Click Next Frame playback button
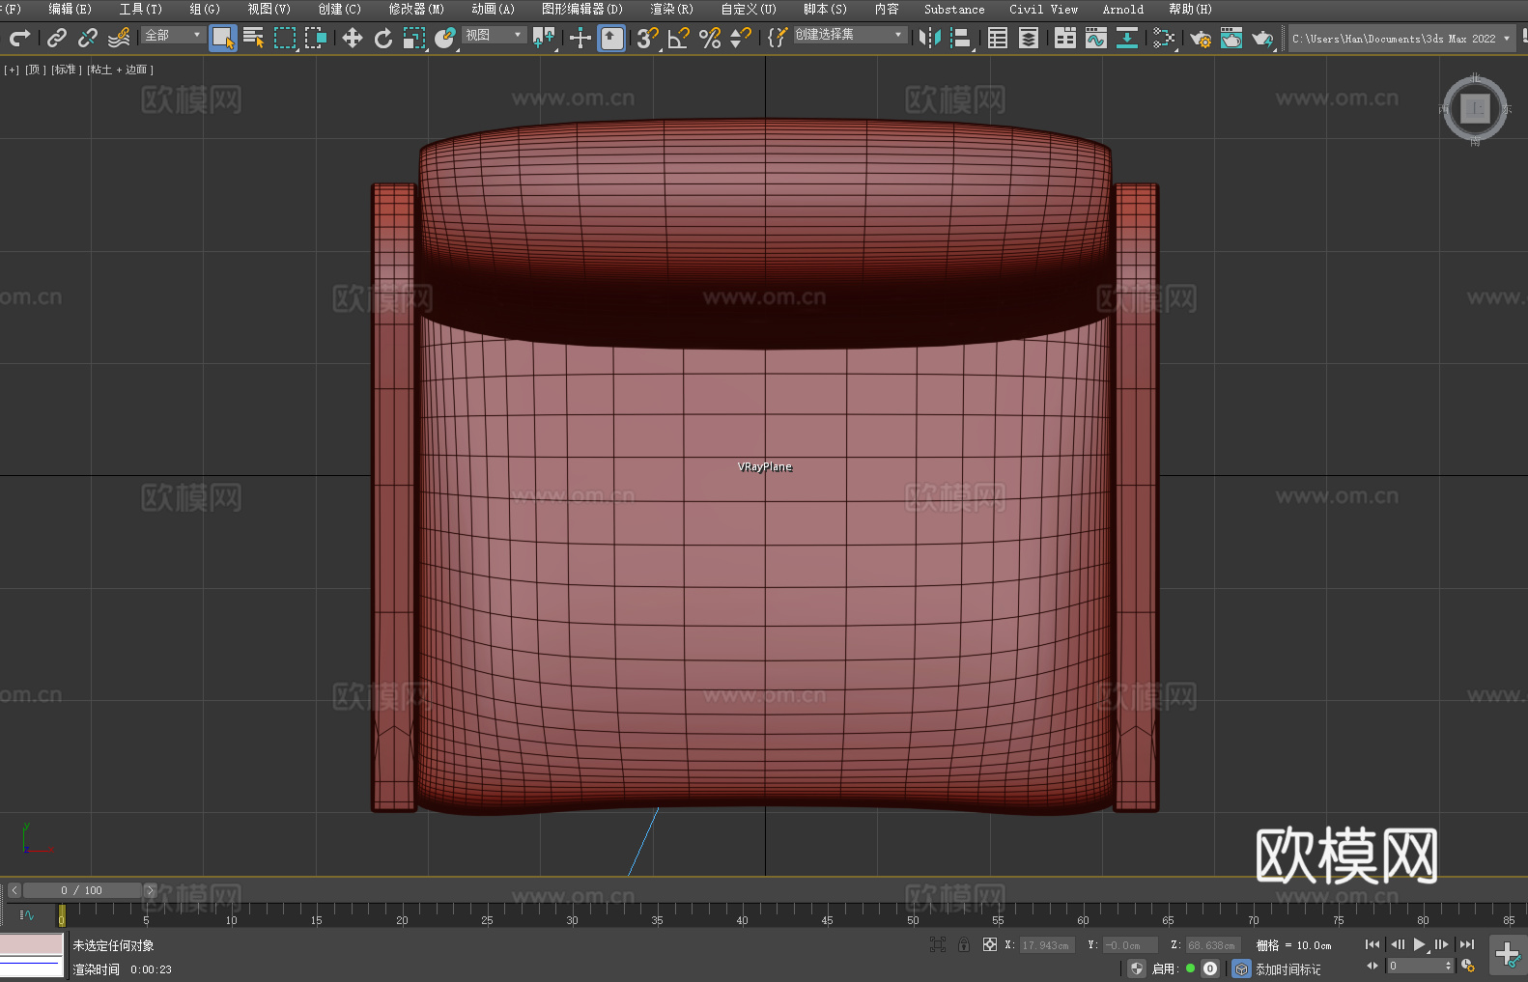The height and width of the screenshot is (982, 1528). pos(1442,944)
